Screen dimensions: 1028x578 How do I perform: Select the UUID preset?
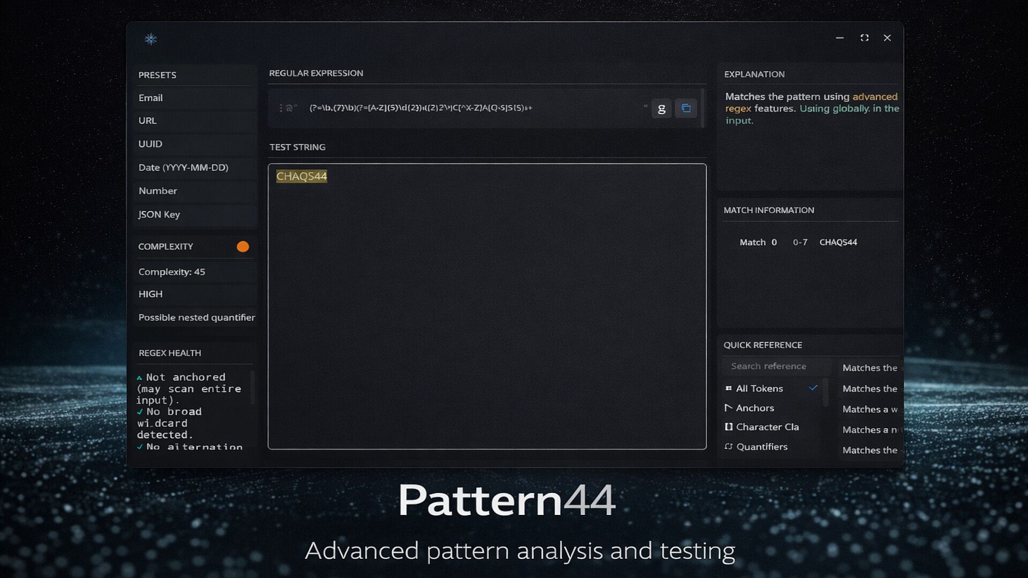click(x=150, y=144)
